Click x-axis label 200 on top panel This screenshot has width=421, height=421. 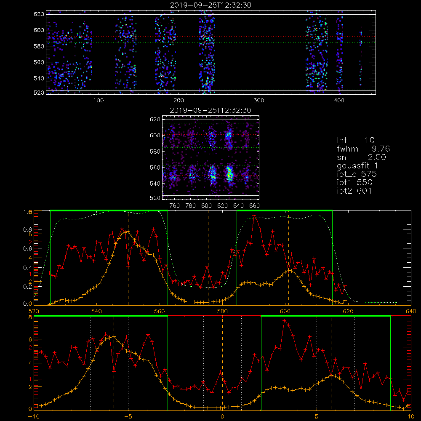179,101
